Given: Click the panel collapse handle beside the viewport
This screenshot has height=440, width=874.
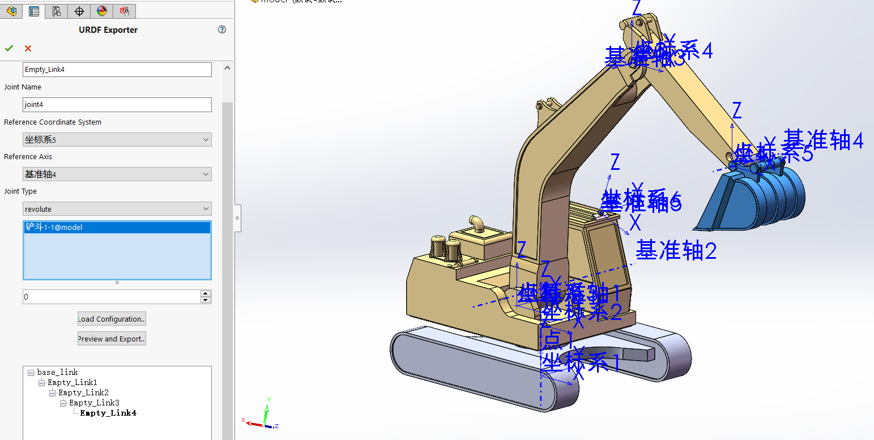Looking at the screenshot, I should tap(237, 218).
